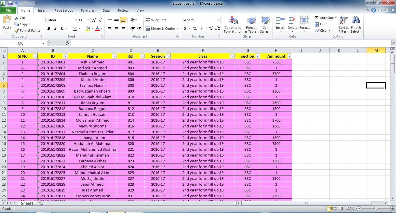Toggle bold formatting
The image size is (396, 213).
48,29
